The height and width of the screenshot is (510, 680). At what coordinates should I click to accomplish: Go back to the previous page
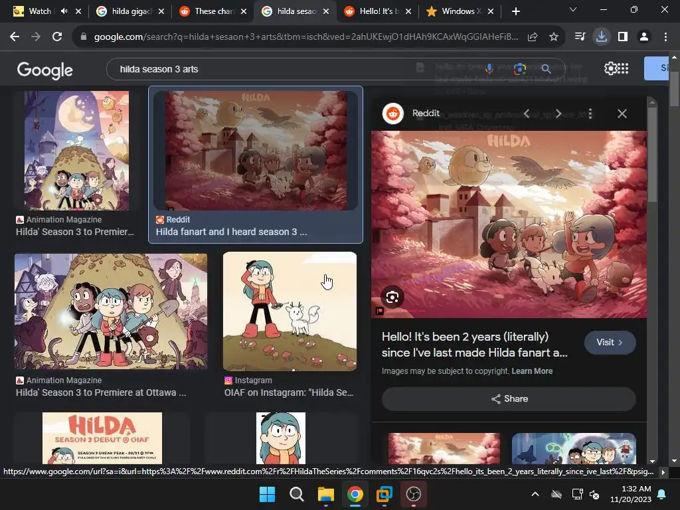pyautogui.click(x=15, y=37)
